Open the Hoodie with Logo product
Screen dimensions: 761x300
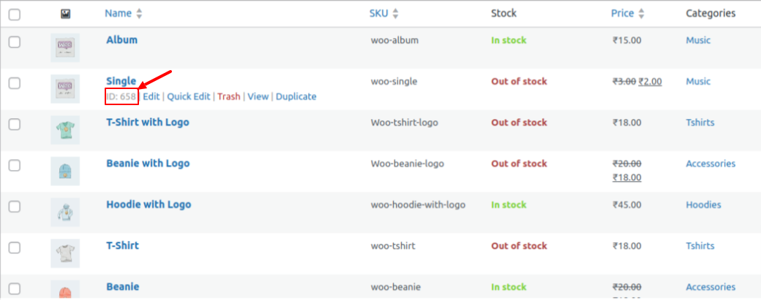[149, 204]
